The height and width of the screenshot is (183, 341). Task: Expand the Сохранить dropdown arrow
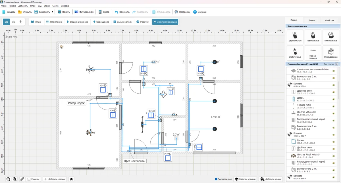(x=52, y=12)
